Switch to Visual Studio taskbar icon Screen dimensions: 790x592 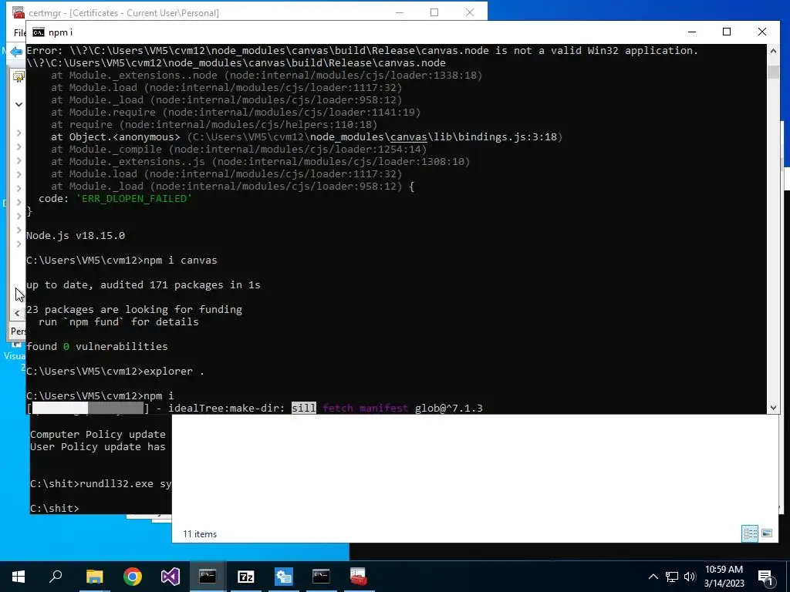point(170,577)
